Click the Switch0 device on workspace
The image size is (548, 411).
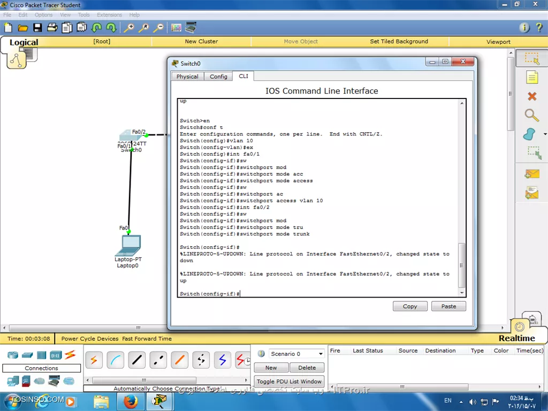pos(130,135)
